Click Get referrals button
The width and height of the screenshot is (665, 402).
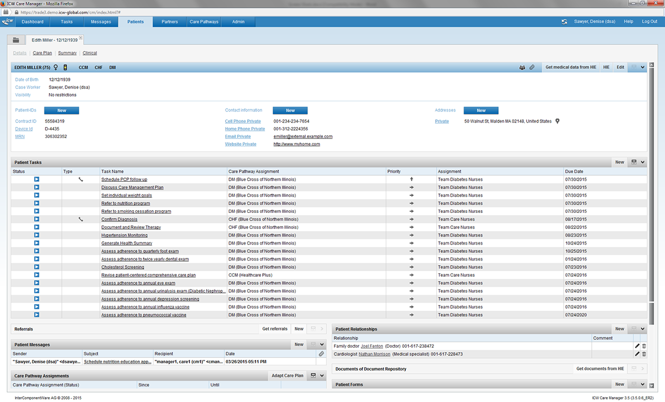275,329
